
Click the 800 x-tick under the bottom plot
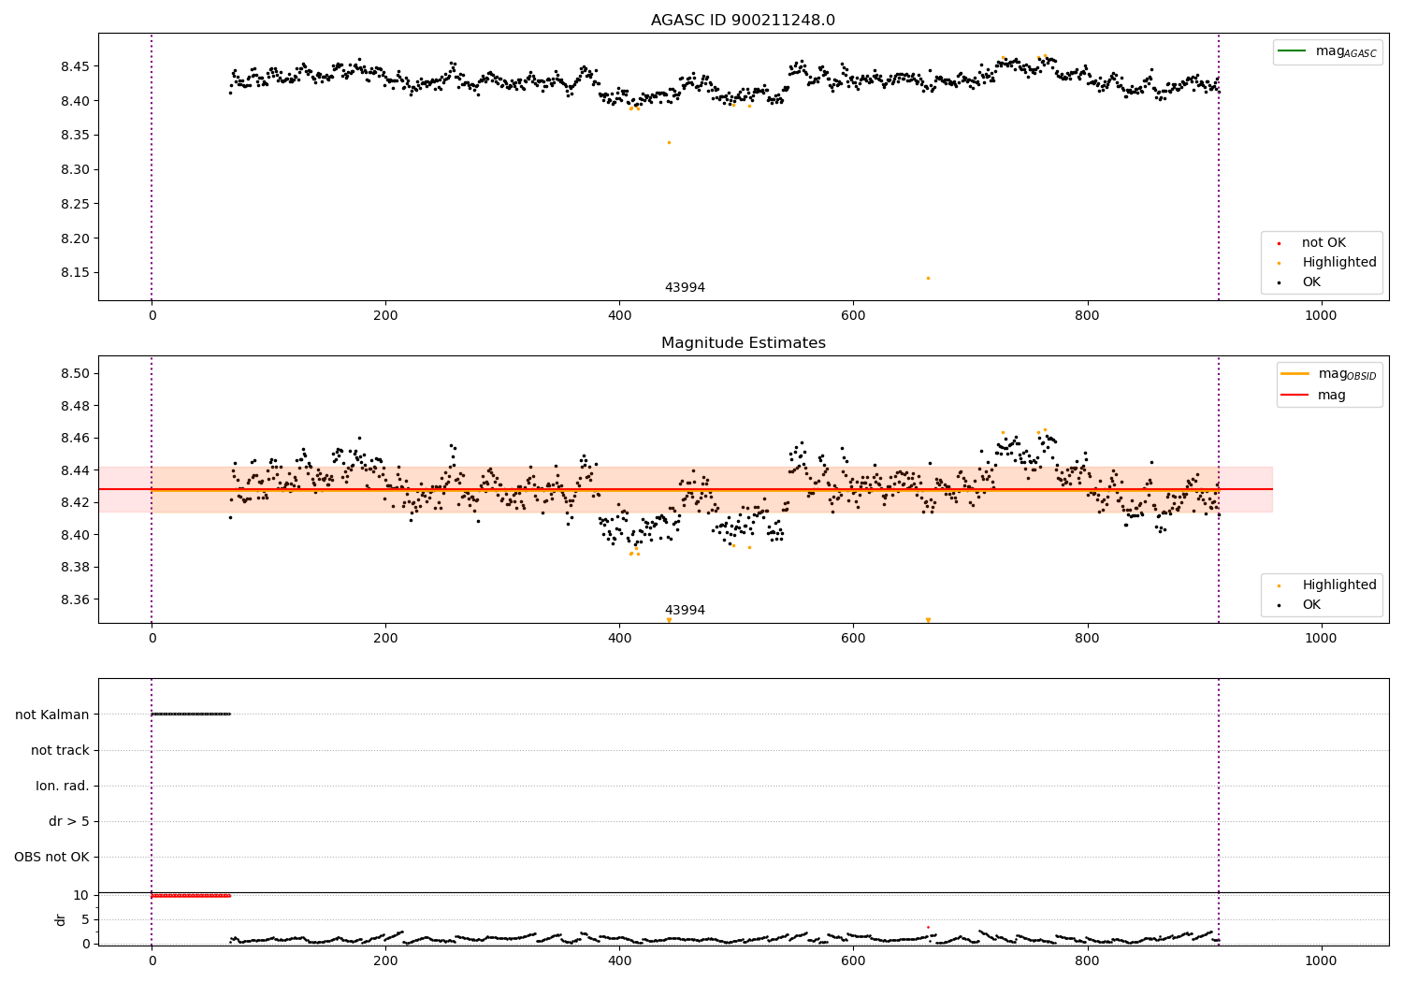pos(1087,960)
